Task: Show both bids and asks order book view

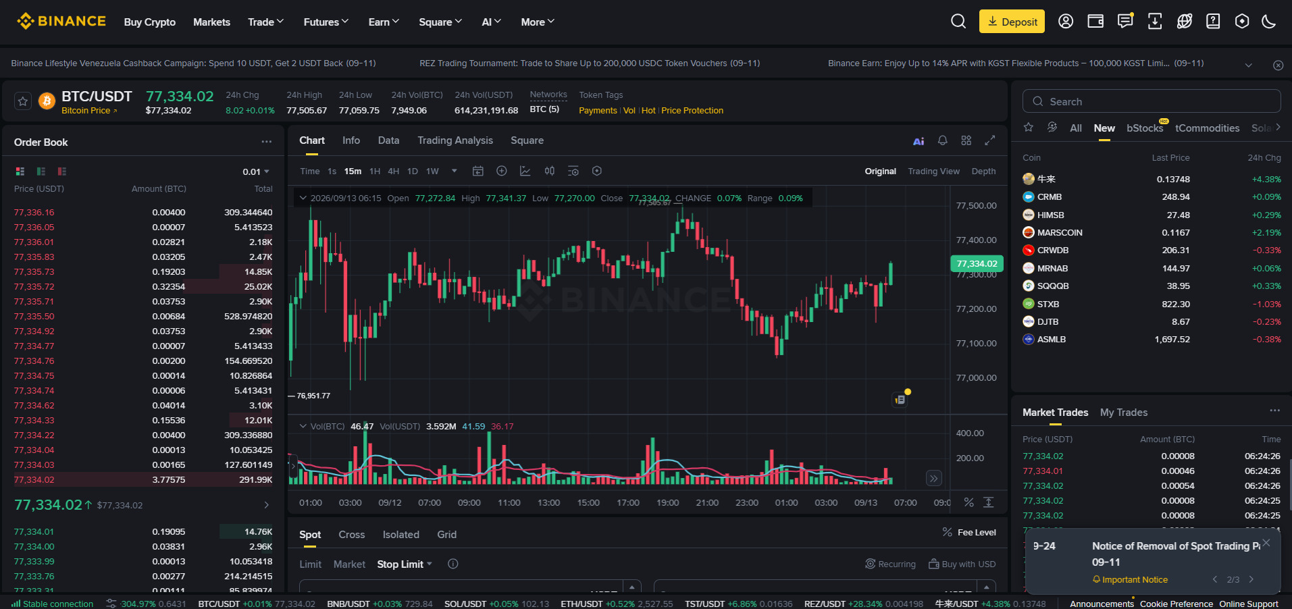Action: [x=20, y=171]
